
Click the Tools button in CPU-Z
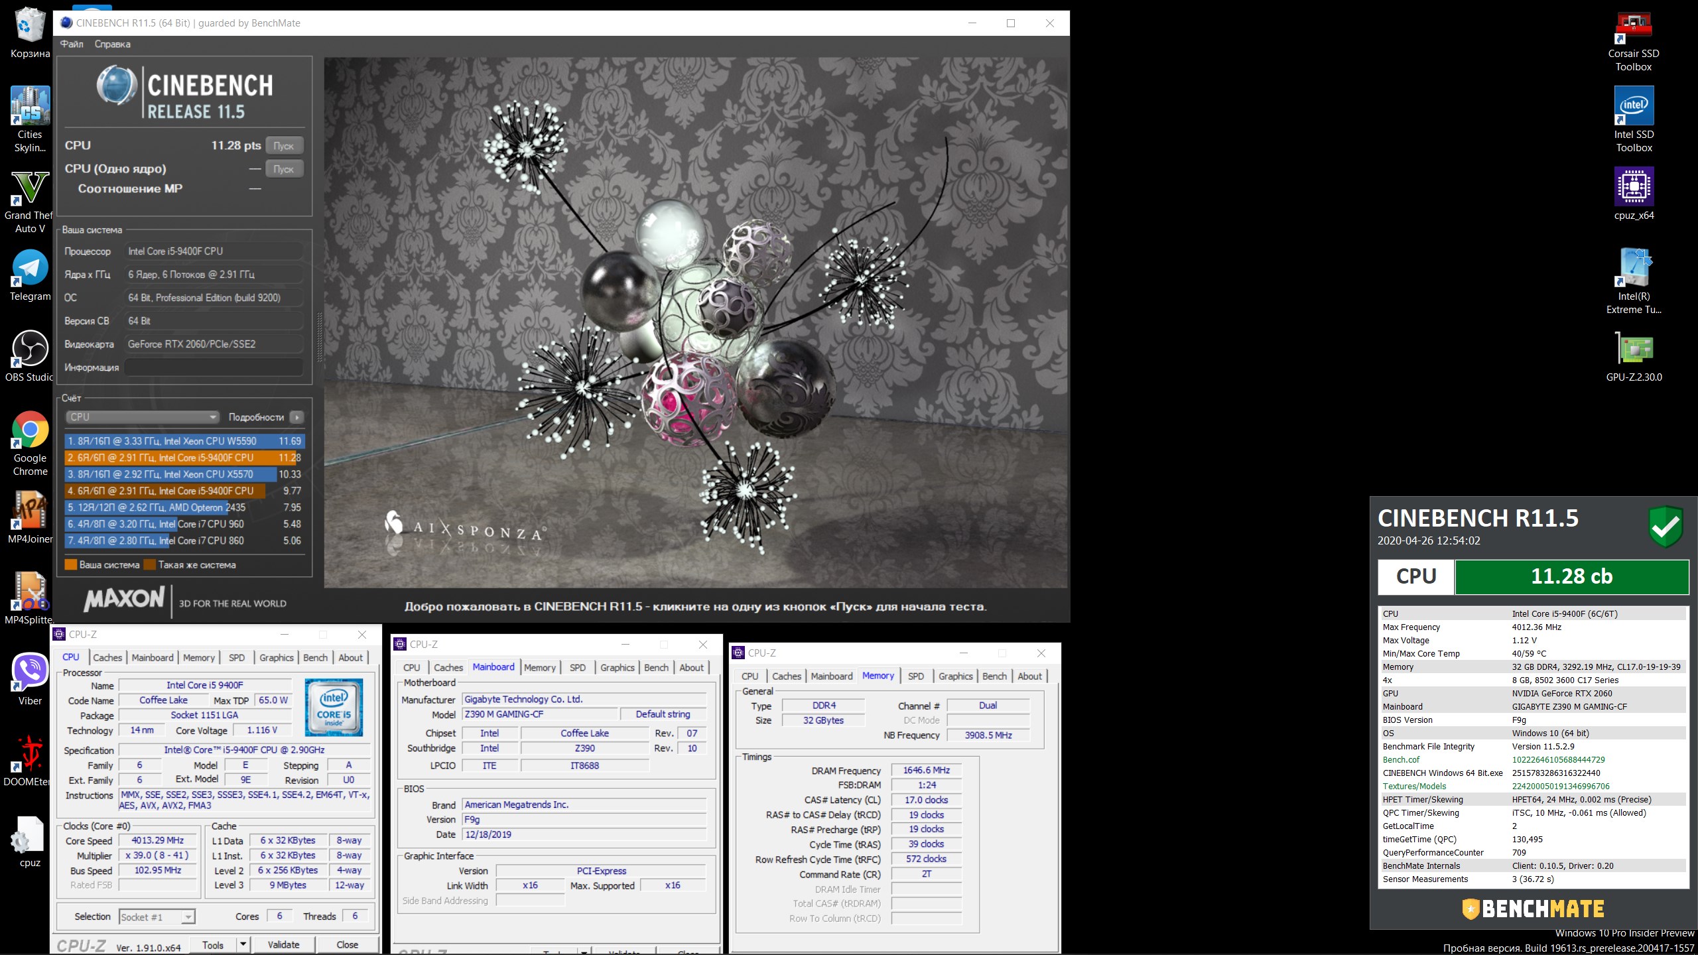tap(213, 944)
